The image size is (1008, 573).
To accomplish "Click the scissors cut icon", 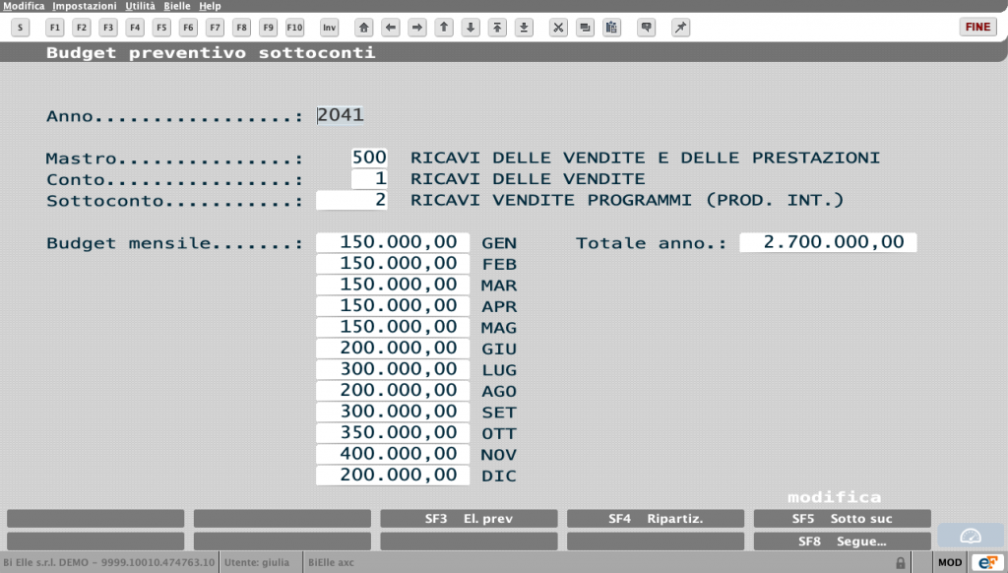I will click(558, 28).
